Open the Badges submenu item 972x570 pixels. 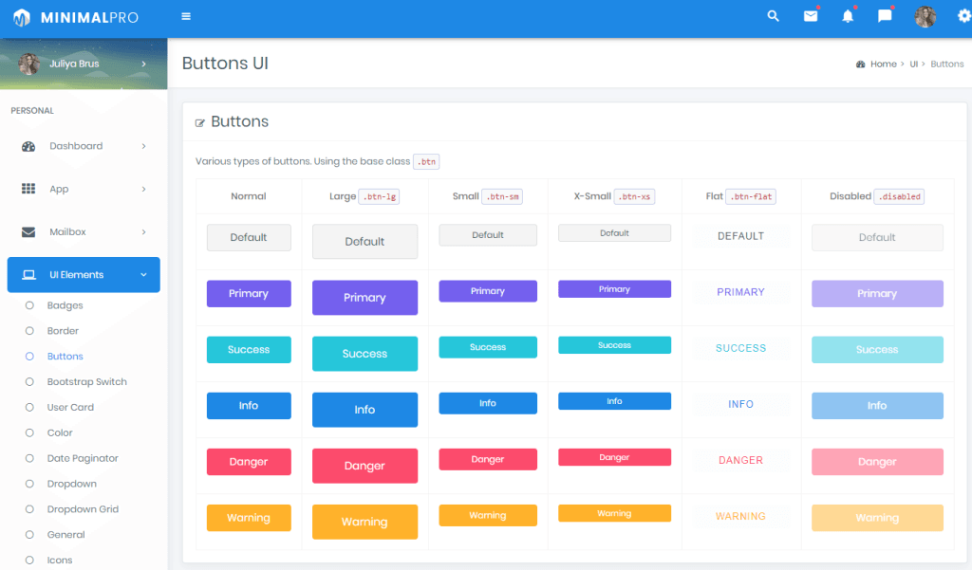click(x=65, y=305)
